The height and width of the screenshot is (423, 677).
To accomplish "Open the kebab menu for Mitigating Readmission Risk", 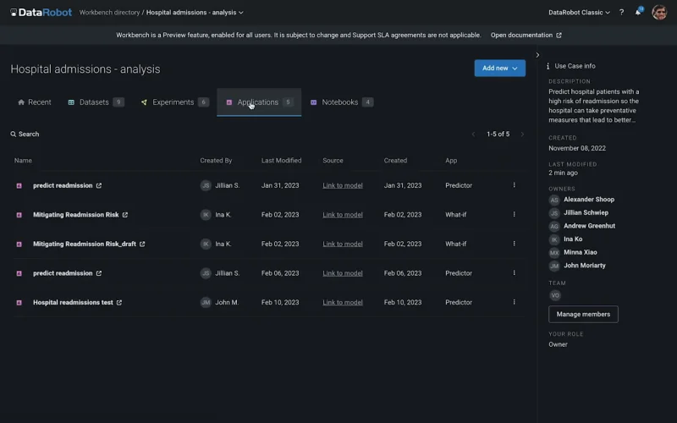I will 514,215.
